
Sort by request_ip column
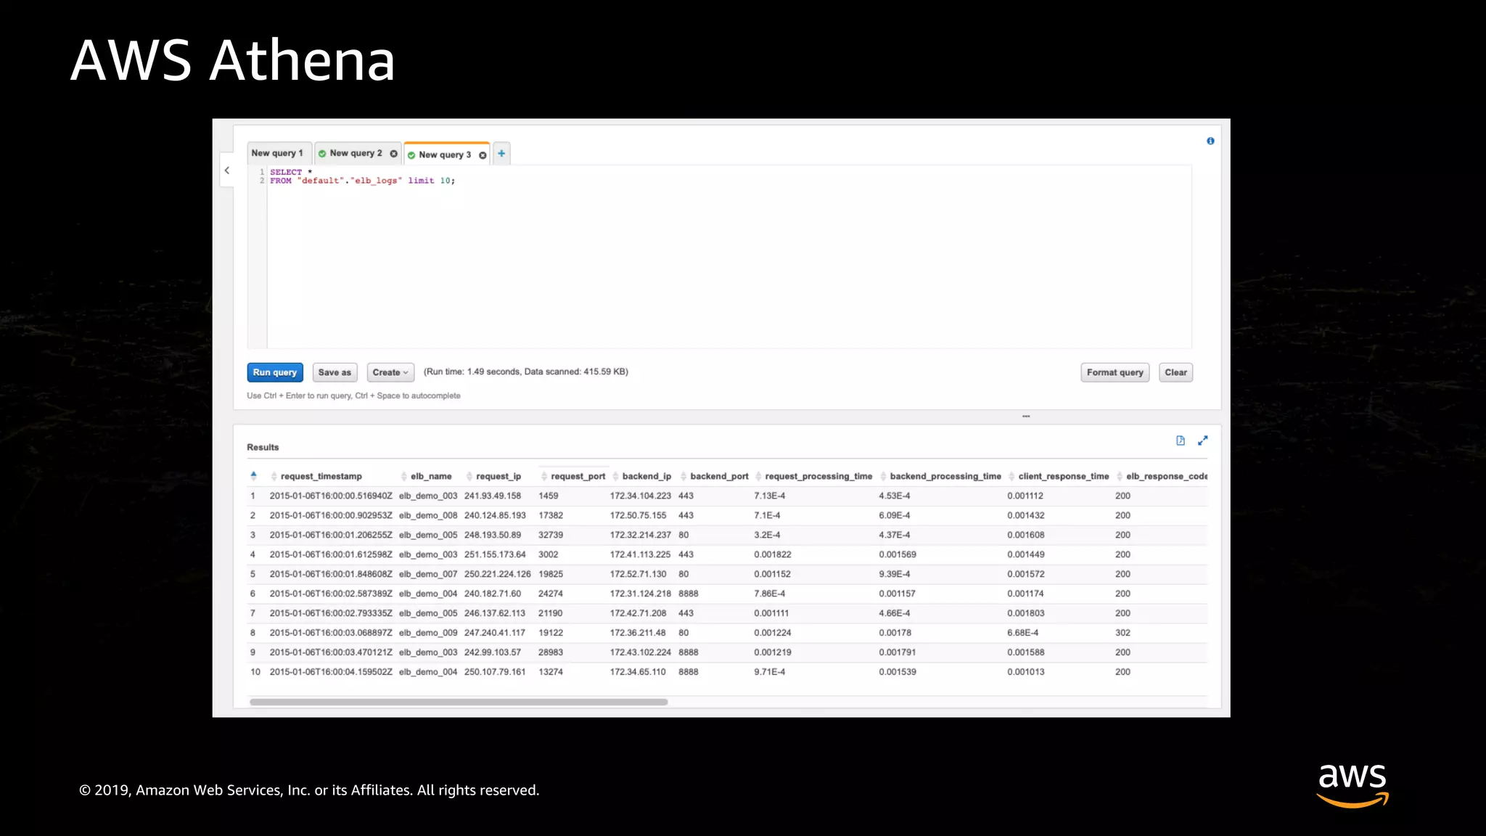tap(493, 477)
